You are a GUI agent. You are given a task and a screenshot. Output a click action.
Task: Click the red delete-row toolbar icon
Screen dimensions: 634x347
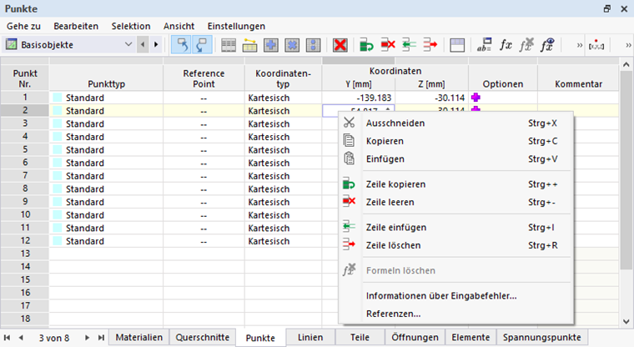(x=430, y=45)
